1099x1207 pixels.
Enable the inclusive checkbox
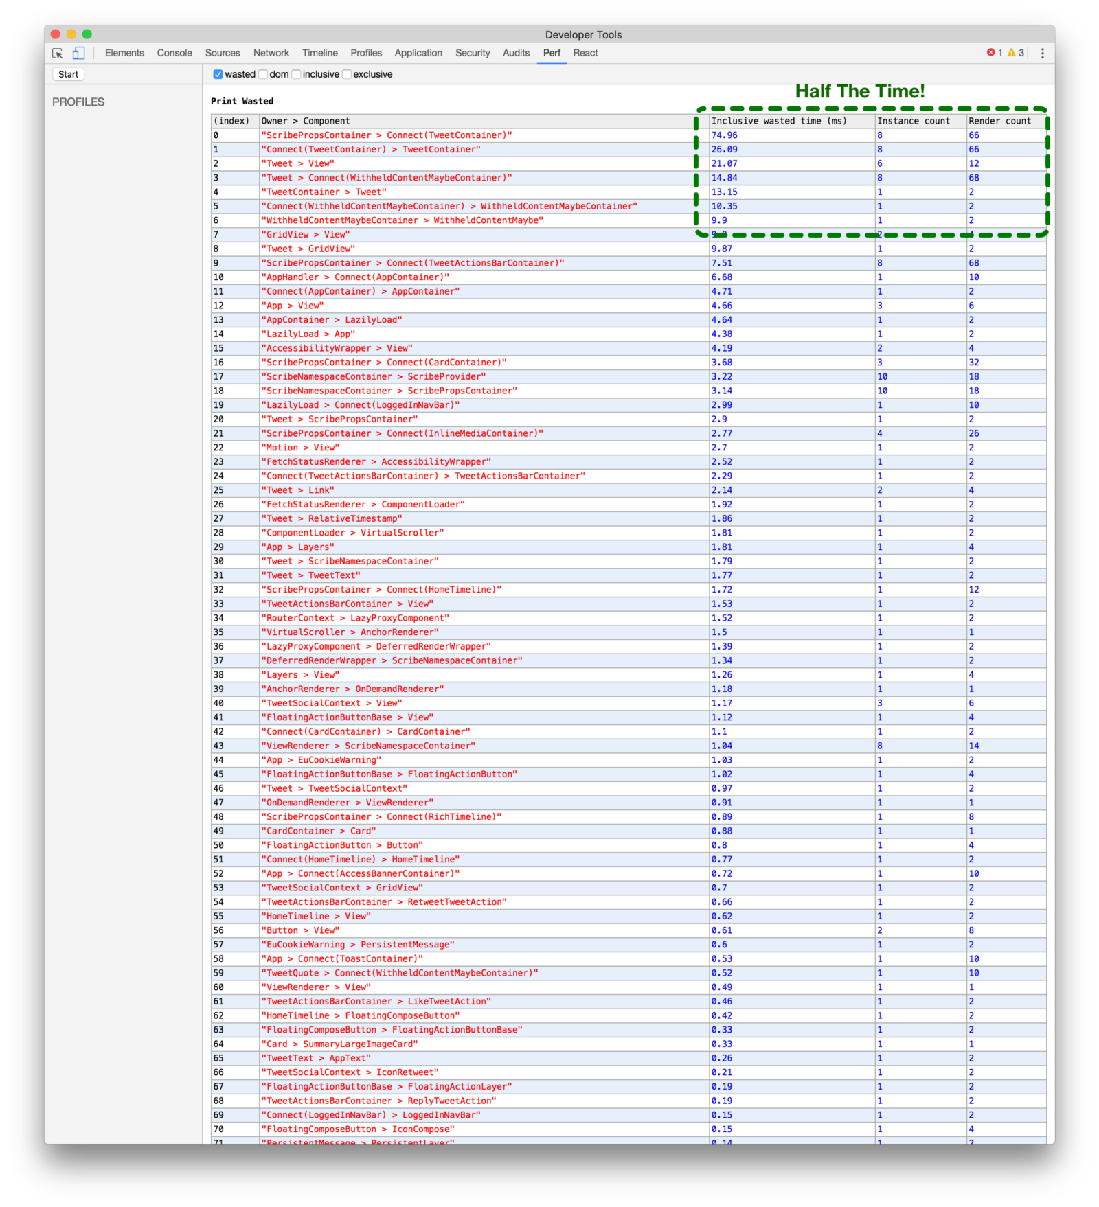(296, 74)
